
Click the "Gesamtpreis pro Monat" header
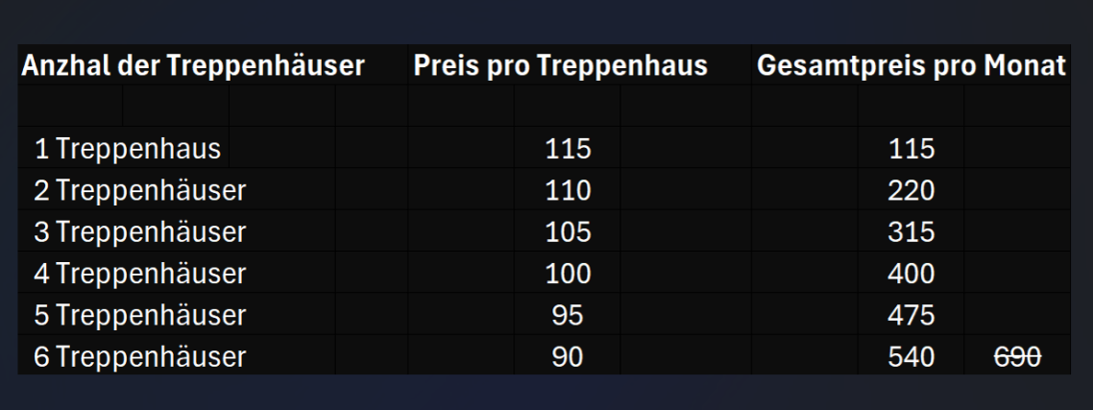(x=911, y=66)
